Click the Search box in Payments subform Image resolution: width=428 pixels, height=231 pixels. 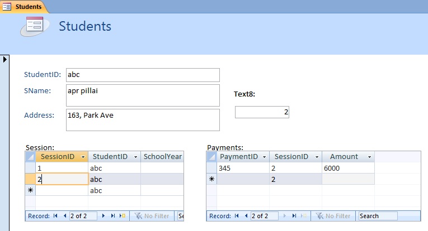[378, 216]
